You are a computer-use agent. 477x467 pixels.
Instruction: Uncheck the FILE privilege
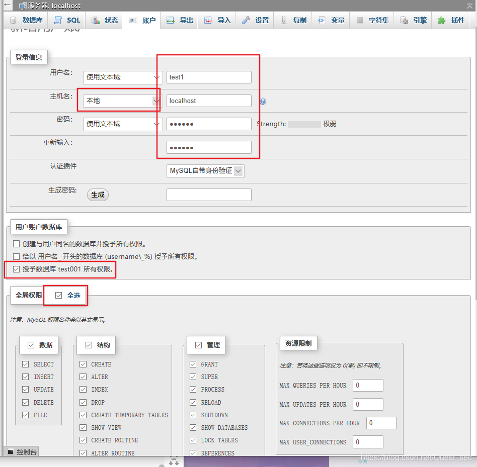[x=26, y=415]
